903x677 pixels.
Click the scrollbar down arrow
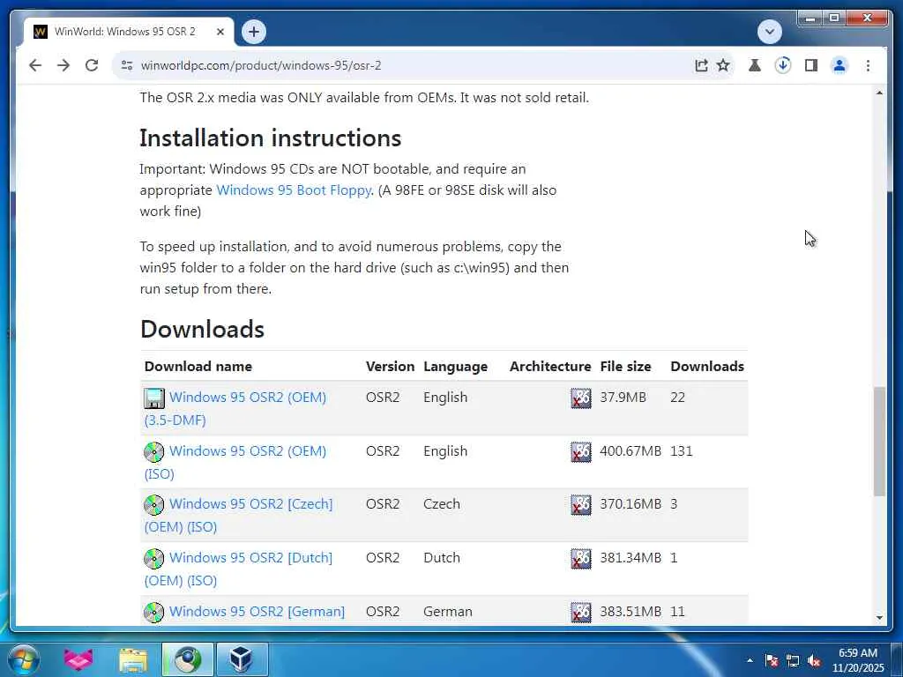click(x=879, y=618)
